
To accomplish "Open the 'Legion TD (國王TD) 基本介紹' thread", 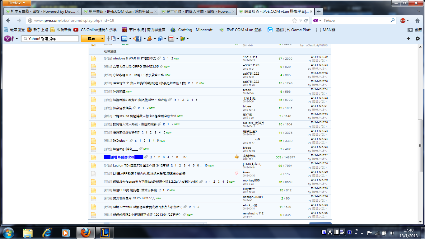I will click(x=141, y=166).
